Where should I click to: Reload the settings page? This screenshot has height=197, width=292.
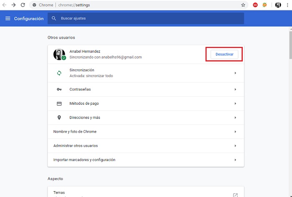(x=23, y=5)
